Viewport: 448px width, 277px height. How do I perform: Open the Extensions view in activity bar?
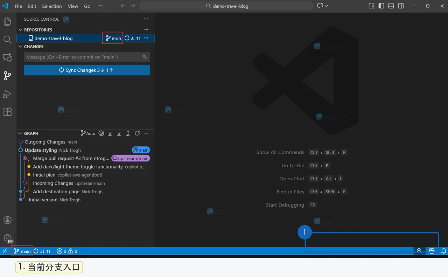[7, 112]
